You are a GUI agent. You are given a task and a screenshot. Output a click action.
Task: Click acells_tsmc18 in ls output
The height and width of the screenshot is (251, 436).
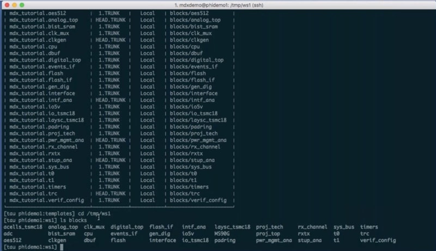coord(23,227)
